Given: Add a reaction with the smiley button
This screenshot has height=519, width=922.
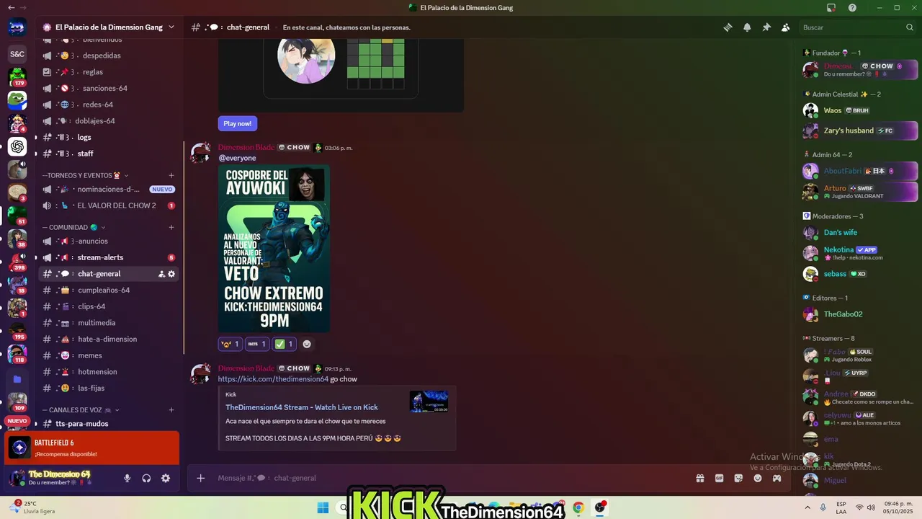Looking at the screenshot, I should (x=307, y=344).
